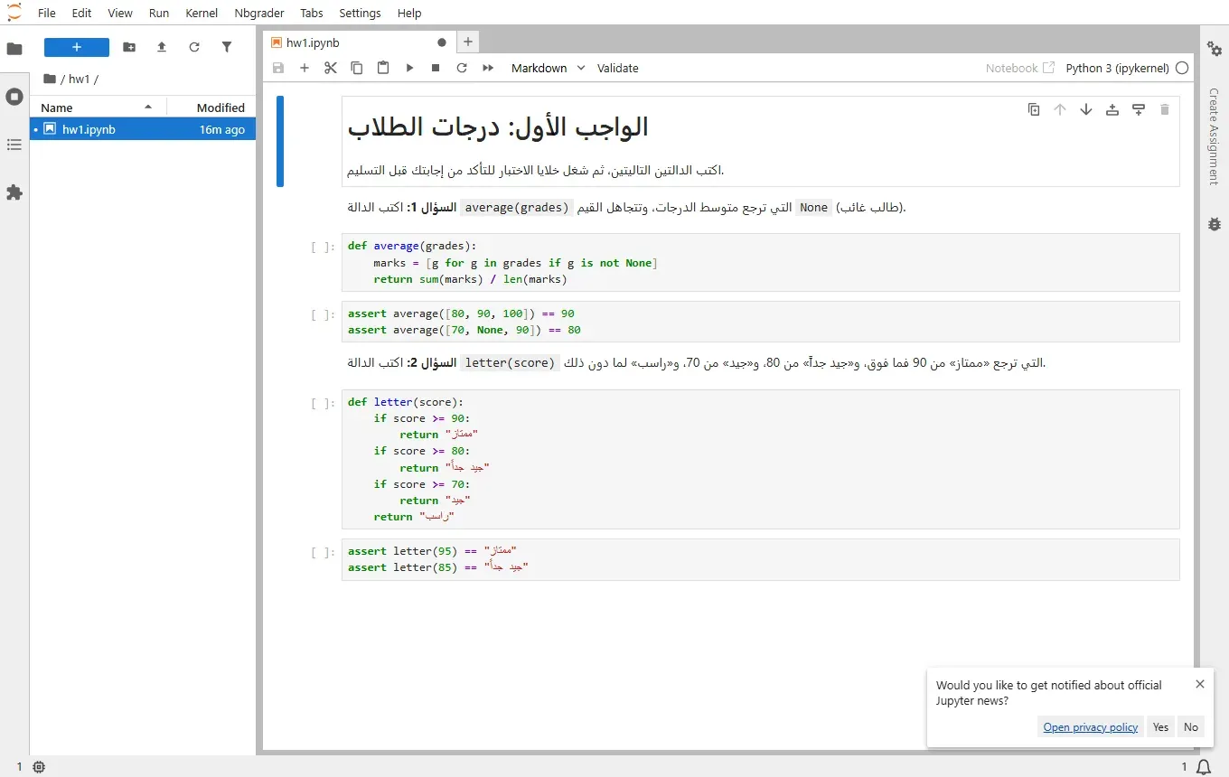This screenshot has width=1229, height=777.
Task: Select the hw1.ipynb notebook tab
Action: pyautogui.click(x=358, y=42)
